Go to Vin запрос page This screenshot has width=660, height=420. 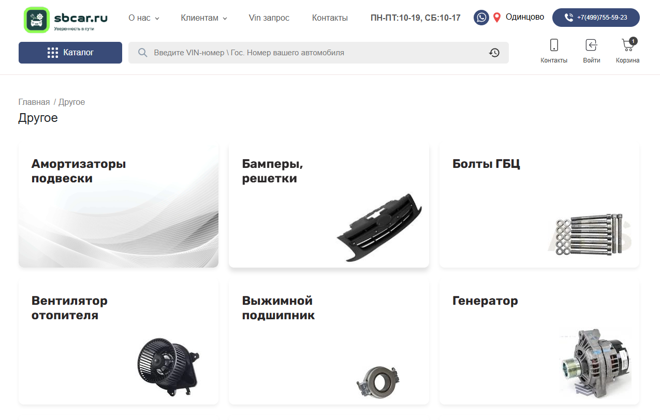(x=269, y=18)
